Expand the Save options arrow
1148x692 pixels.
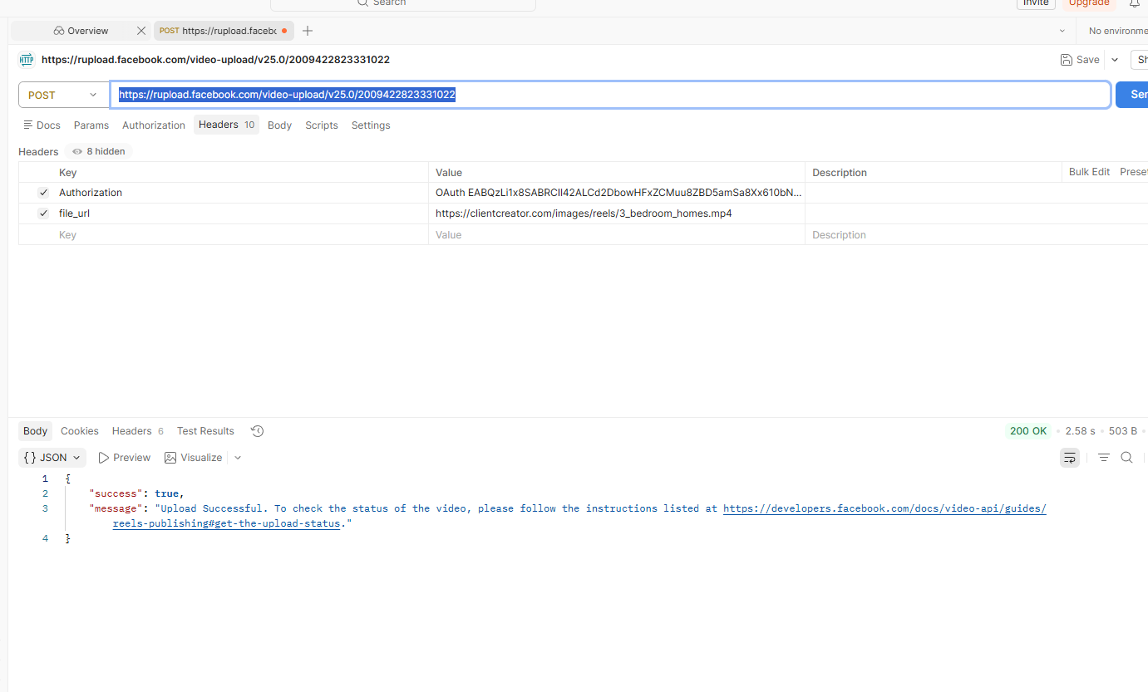1115,60
